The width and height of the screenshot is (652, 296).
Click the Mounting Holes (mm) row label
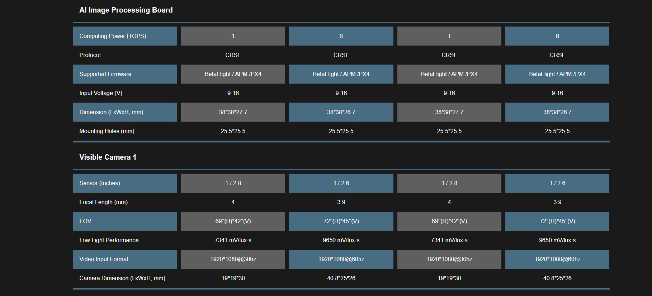(x=107, y=131)
